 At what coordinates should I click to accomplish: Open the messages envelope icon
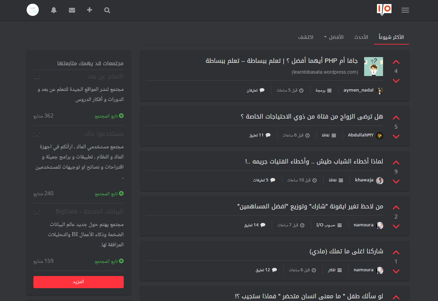[72, 10]
